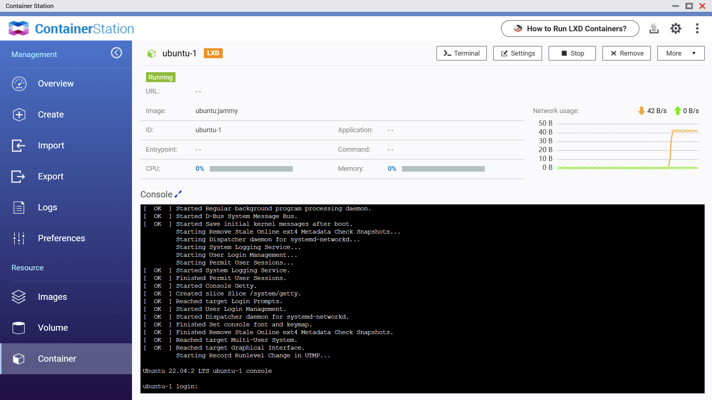The height and width of the screenshot is (400, 712).
Task: Open Terminal for ubuntu-1
Action: click(461, 53)
